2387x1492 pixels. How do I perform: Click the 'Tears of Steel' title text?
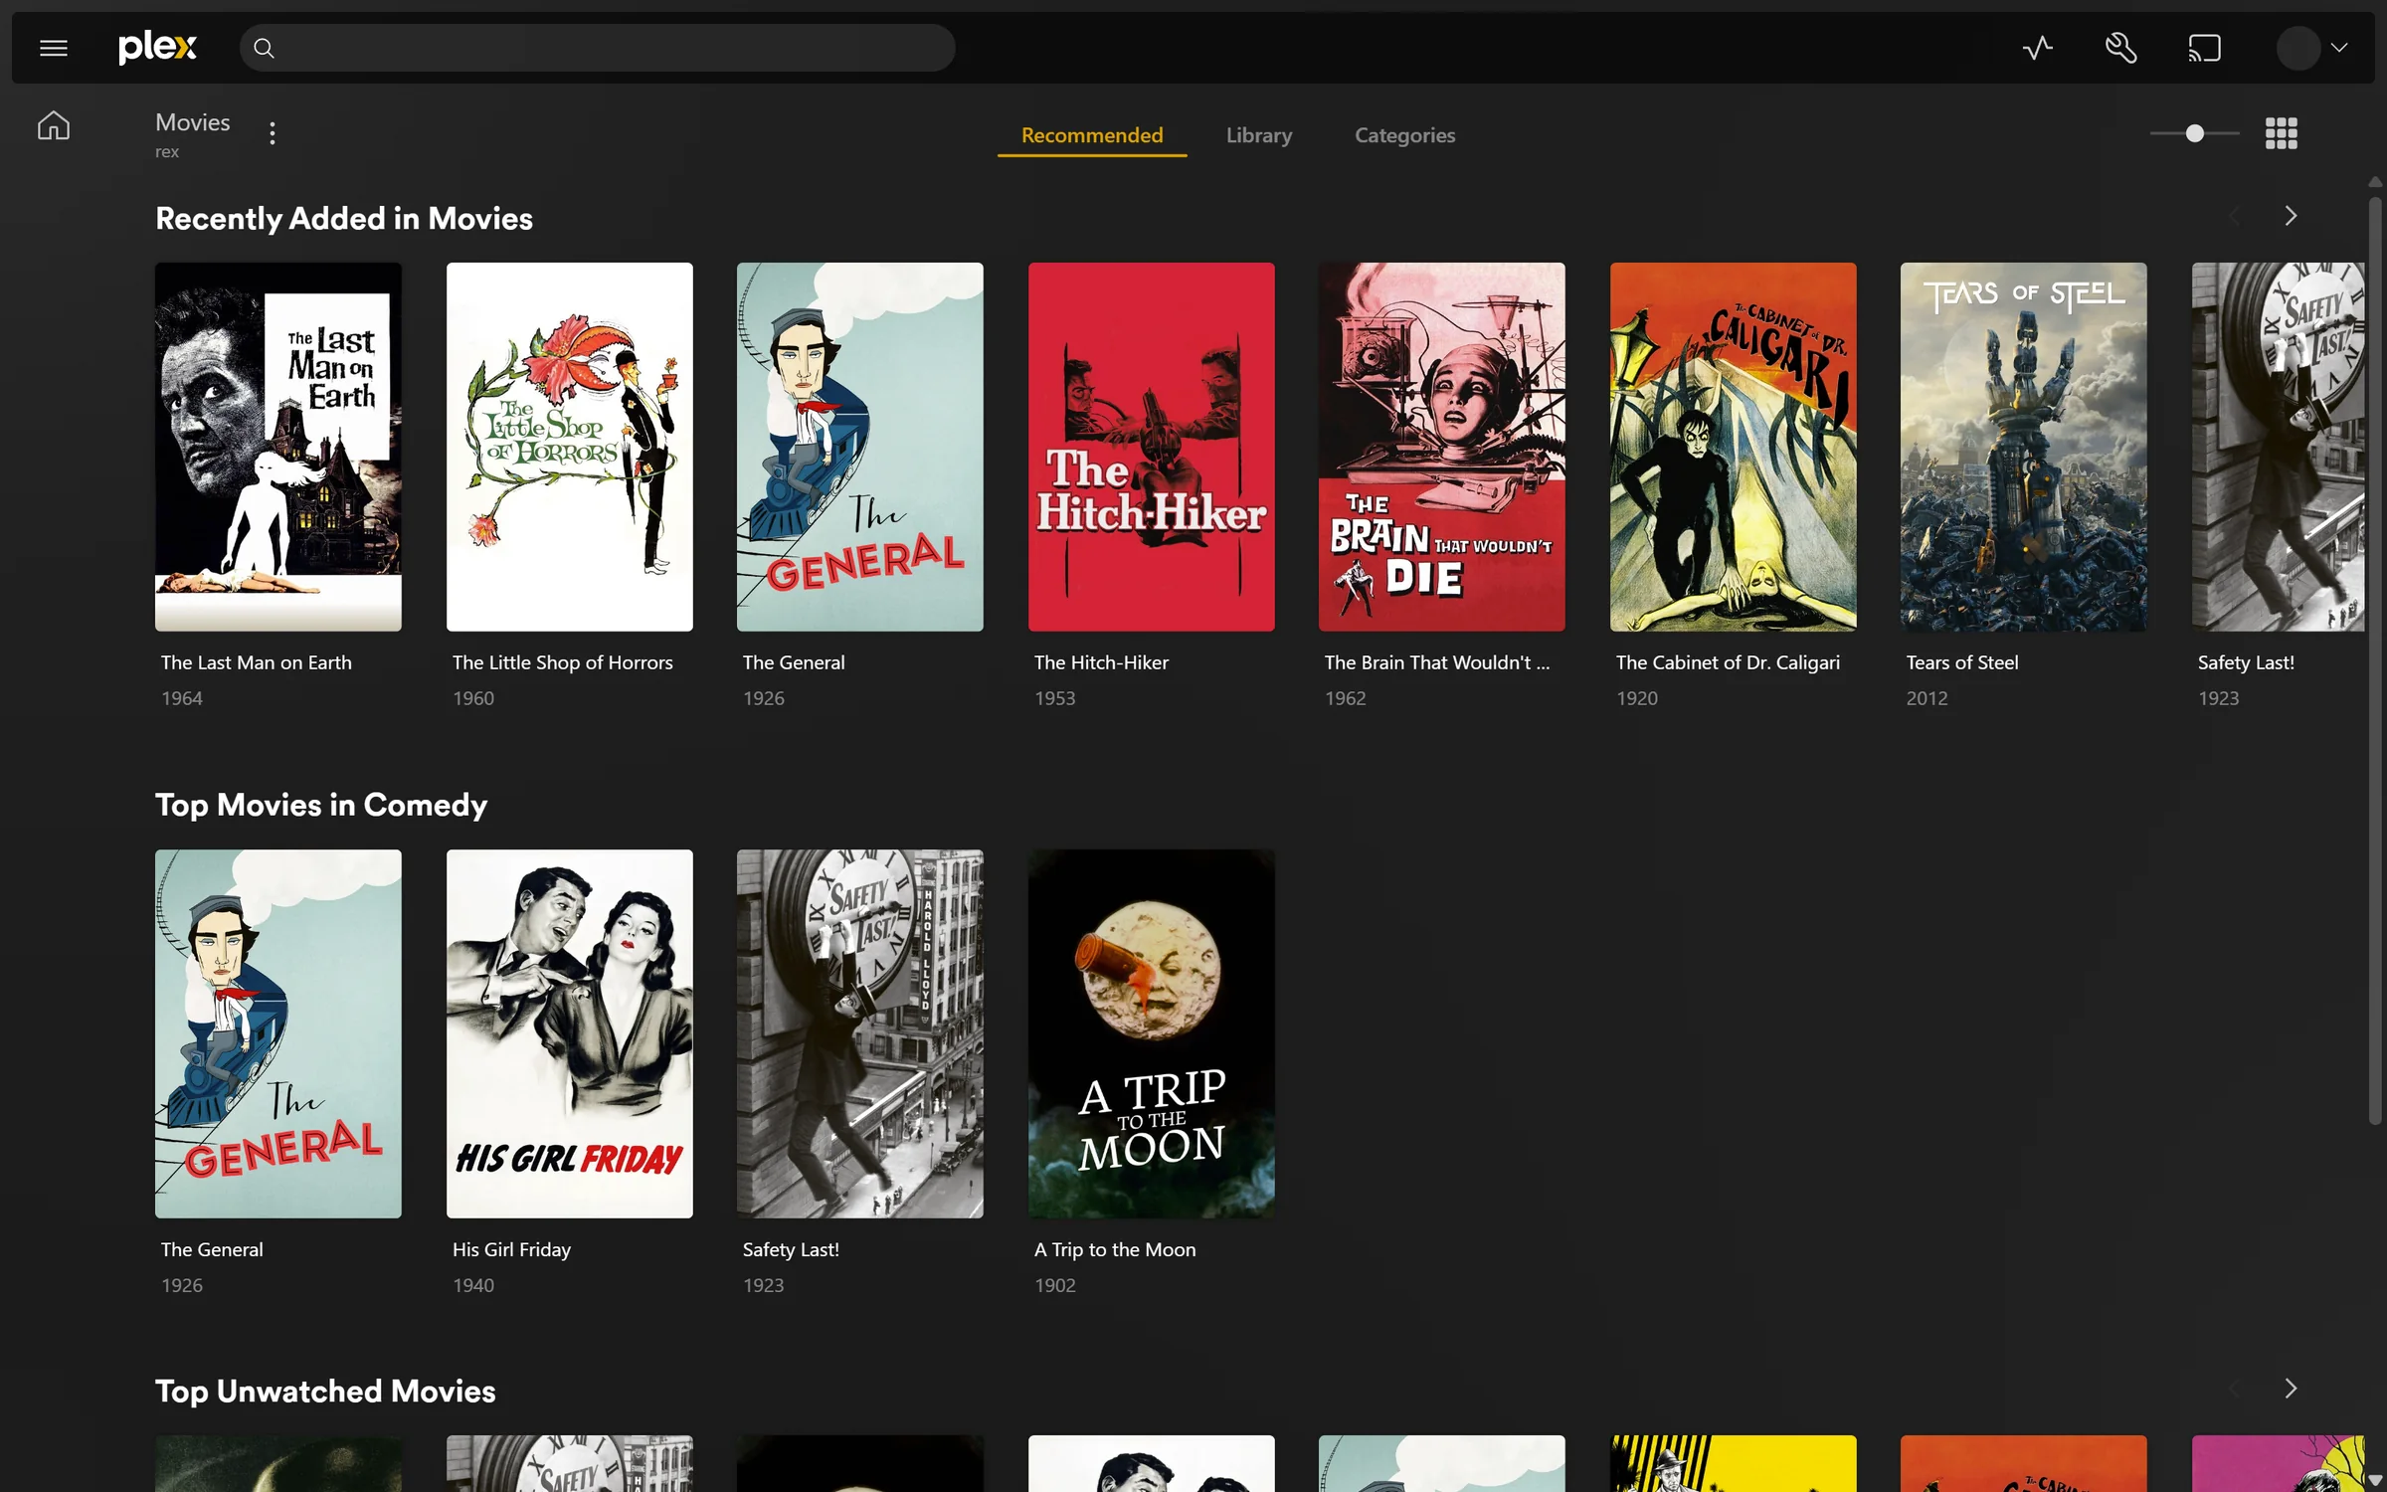[x=1961, y=662]
